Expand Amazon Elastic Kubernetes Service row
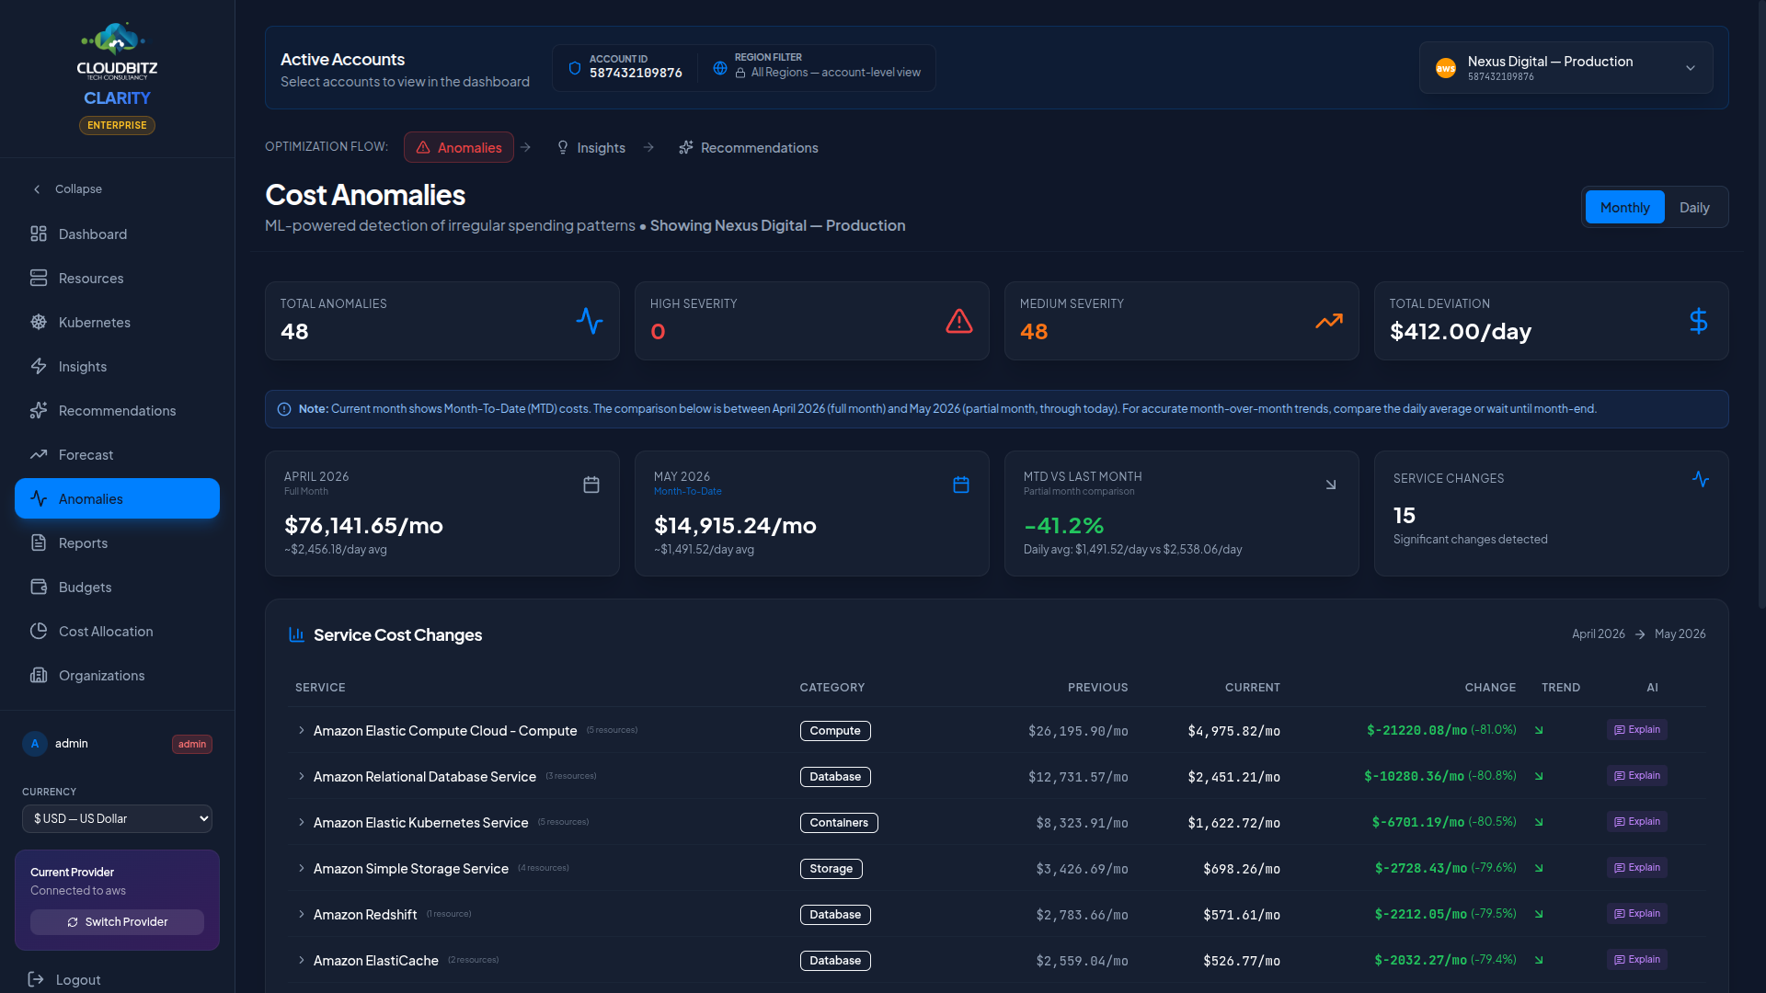 click(301, 822)
